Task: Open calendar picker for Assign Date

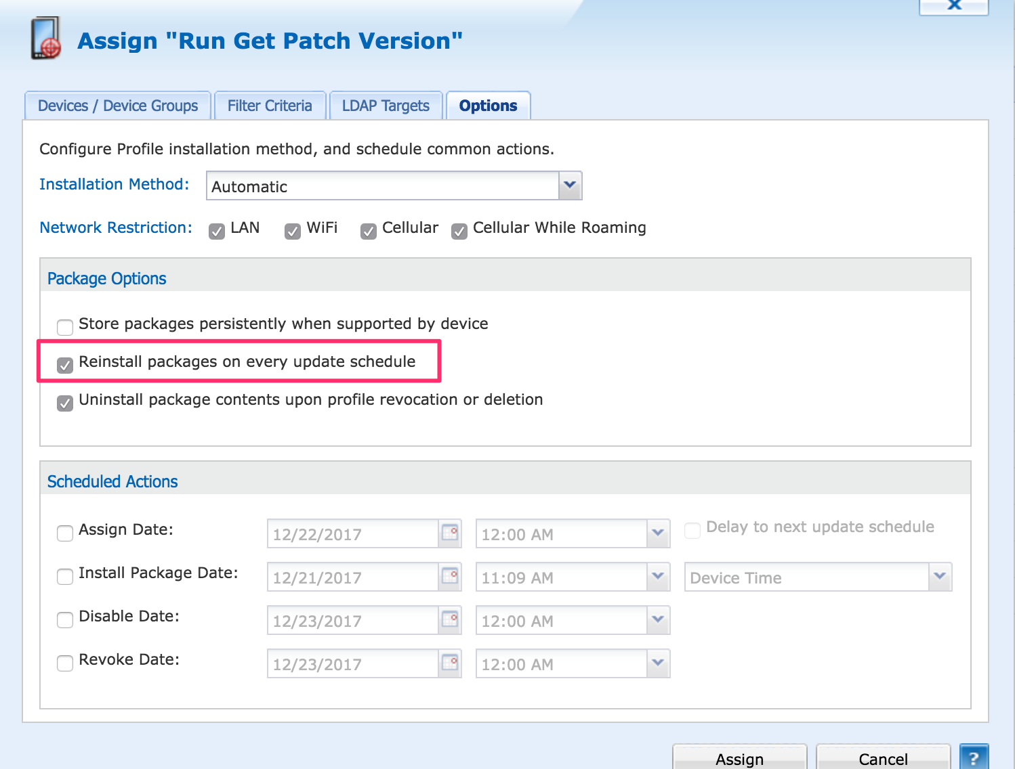Action: (x=450, y=533)
